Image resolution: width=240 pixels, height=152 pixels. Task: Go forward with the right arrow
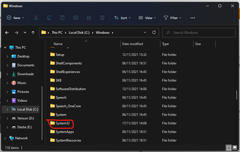pos(17,33)
